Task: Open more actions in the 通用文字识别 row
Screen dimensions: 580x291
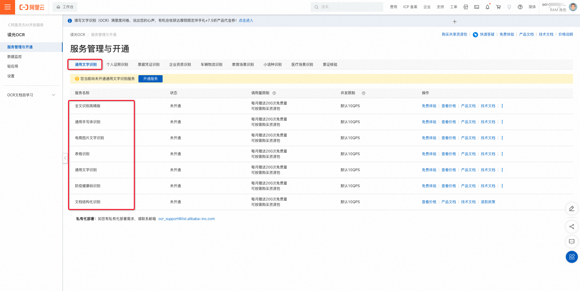Action: 502,170
